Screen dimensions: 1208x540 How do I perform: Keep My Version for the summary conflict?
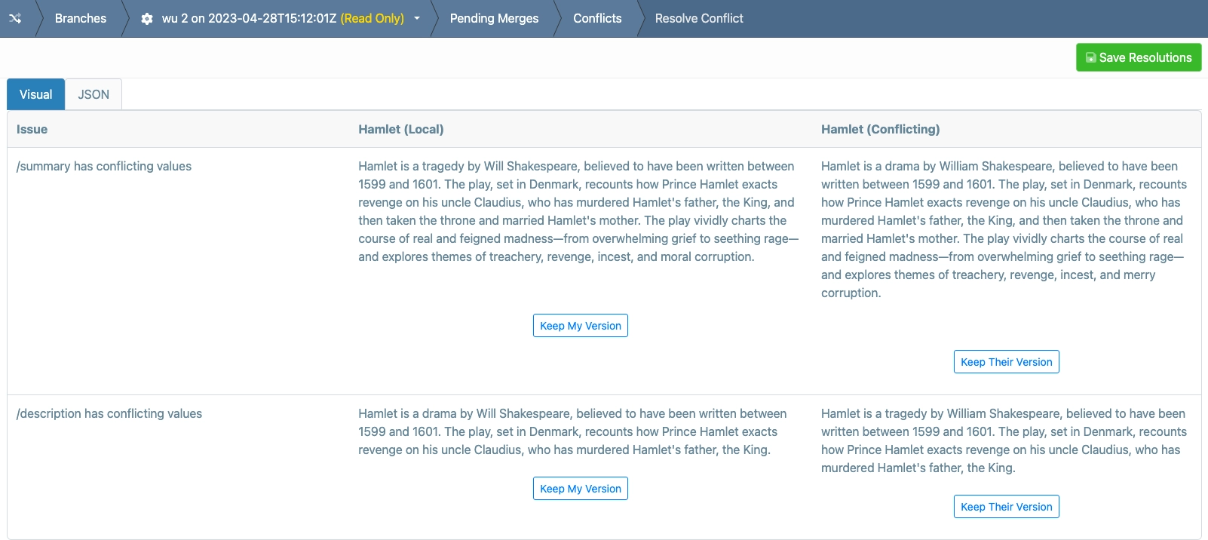[x=580, y=326]
